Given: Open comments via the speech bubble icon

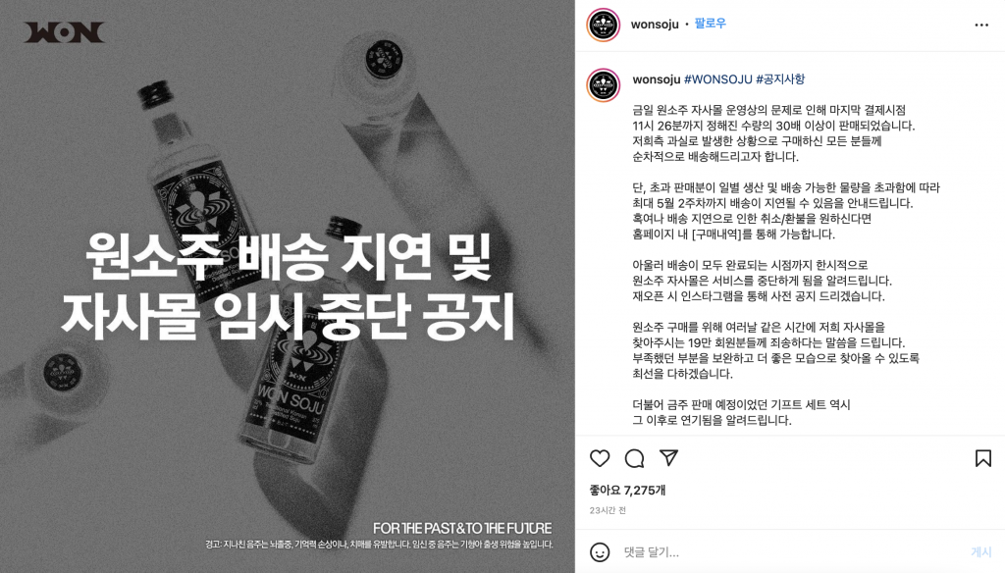Looking at the screenshot, I should click(635, 458).
